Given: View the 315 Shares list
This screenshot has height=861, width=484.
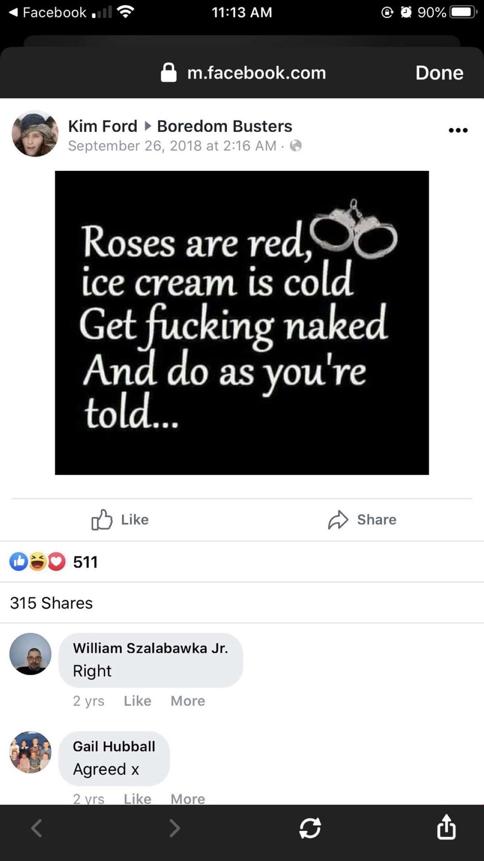Looking at the screenshot, I should (x=51, y=603).
